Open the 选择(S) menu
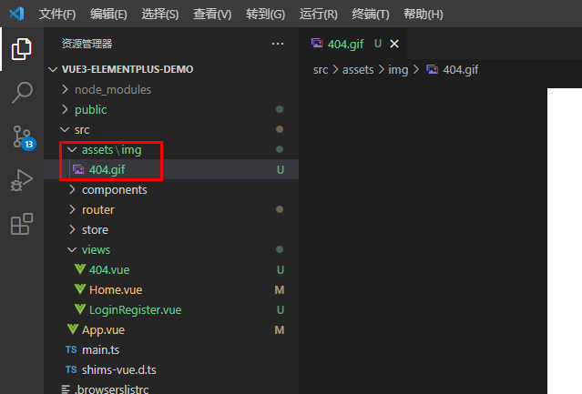This screenshot has width=582, height=394. [160, 14]
